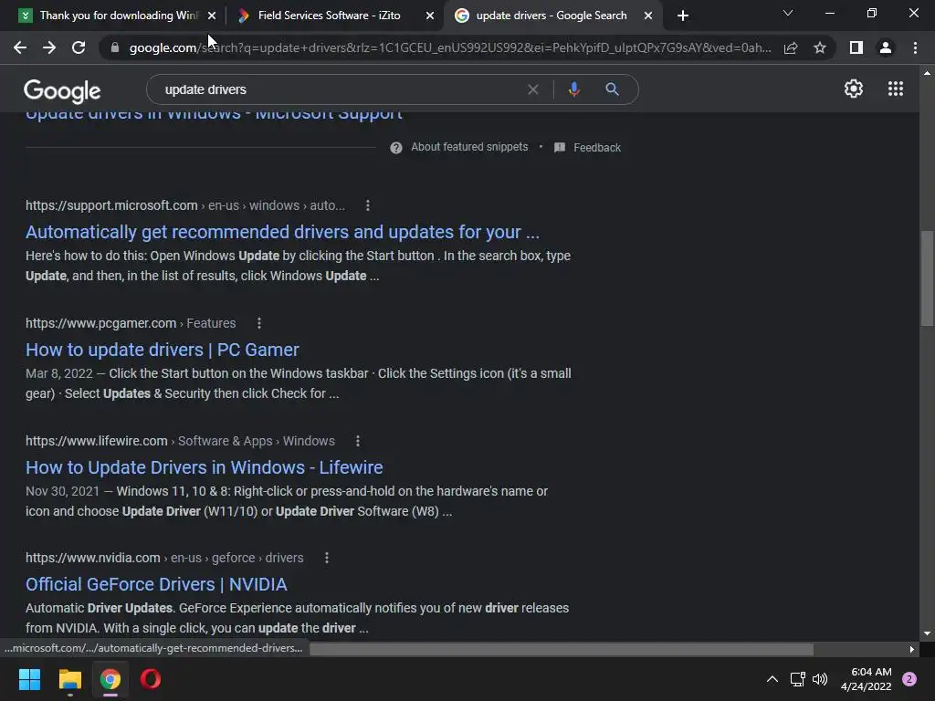Open options for nvidia.com result
This screenshot has height=701, width=935.
click(x=326, y=558)
